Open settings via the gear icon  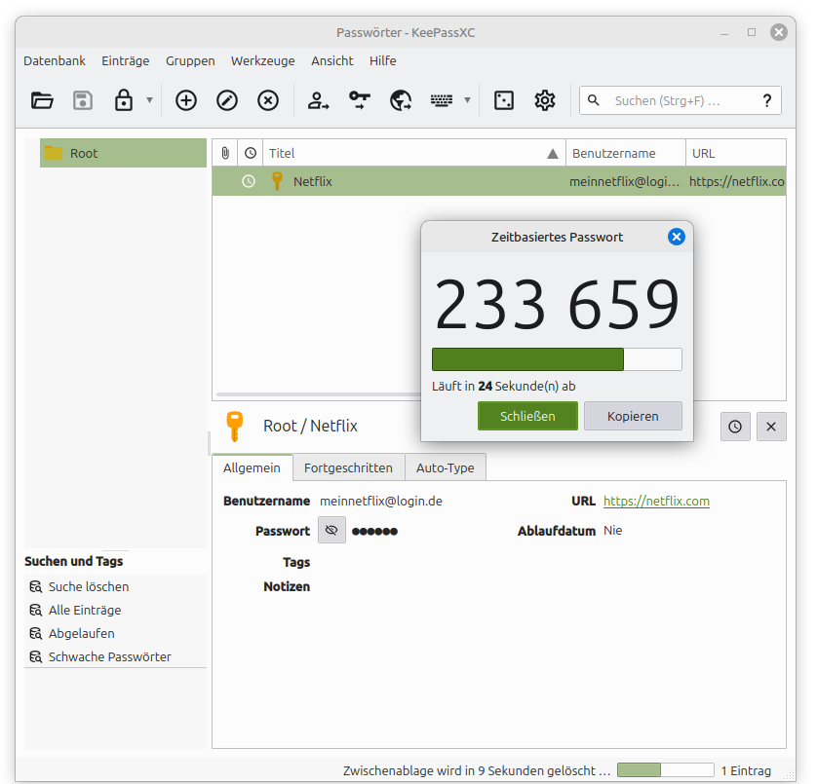tap(544, 100)
